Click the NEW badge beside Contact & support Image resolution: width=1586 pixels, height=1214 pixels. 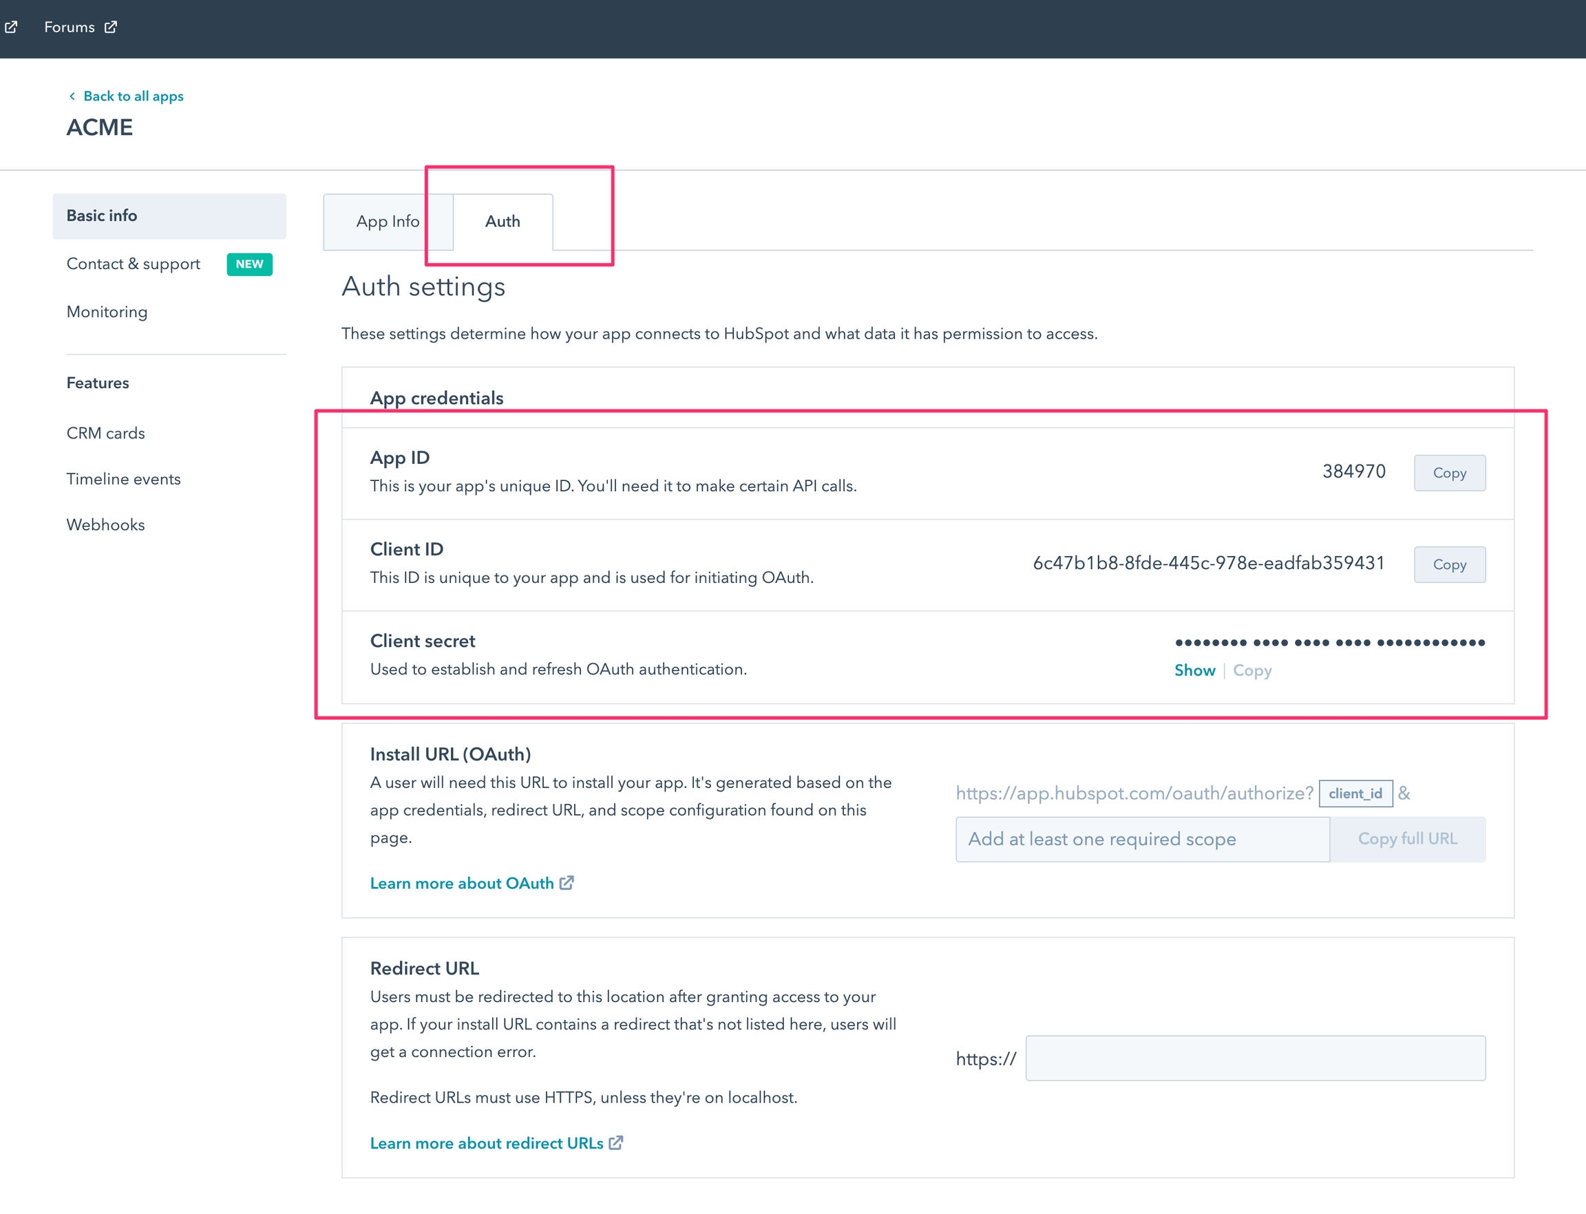(x=249, y=264)
